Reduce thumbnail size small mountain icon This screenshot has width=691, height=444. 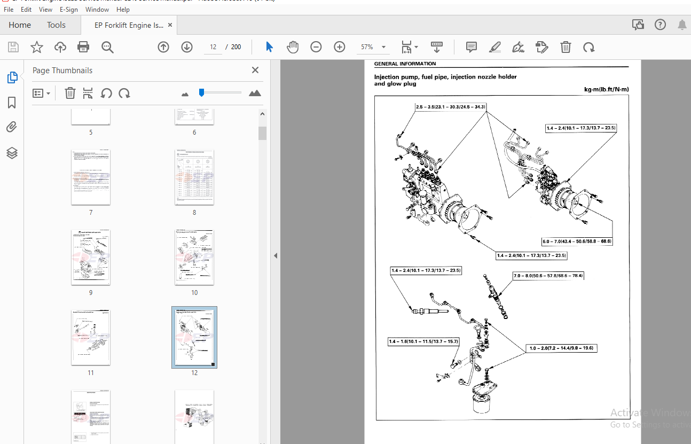[x=185, y=94]
